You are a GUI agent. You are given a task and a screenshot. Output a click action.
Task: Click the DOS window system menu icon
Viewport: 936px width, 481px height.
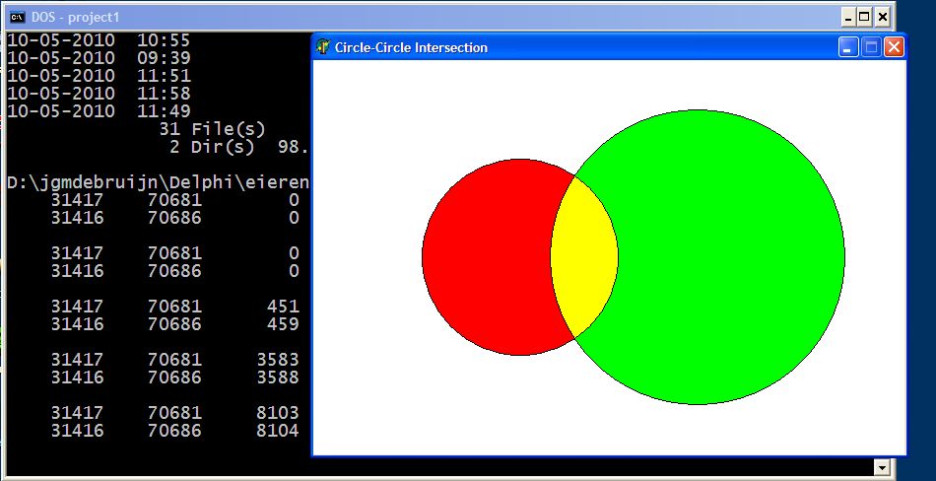[18, 17]
